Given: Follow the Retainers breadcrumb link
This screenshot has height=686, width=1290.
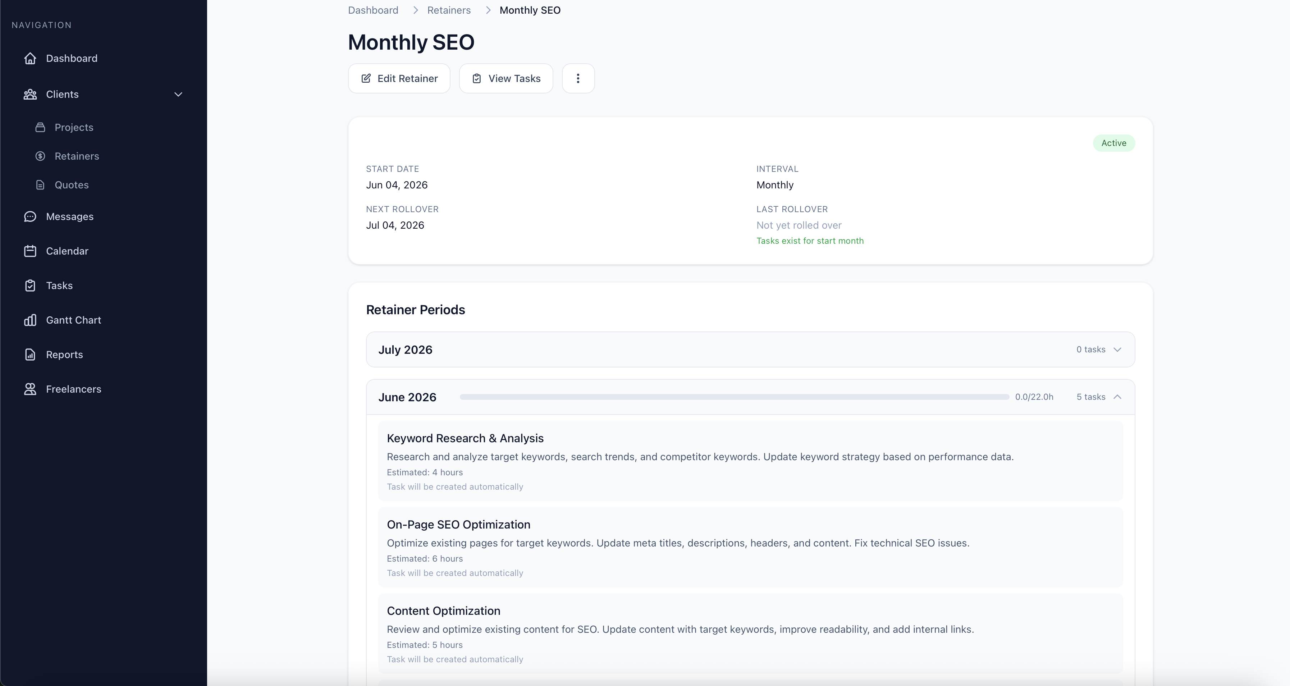Looking at the screenshot, I should click(449, 10).
